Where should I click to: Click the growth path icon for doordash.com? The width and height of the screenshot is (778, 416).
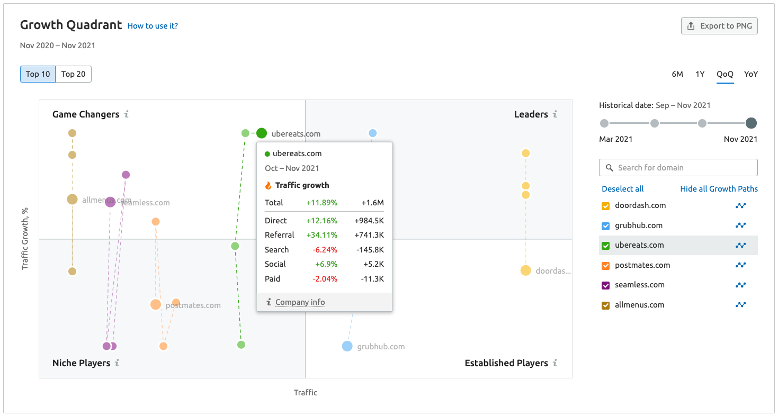[x=740, y=206]
